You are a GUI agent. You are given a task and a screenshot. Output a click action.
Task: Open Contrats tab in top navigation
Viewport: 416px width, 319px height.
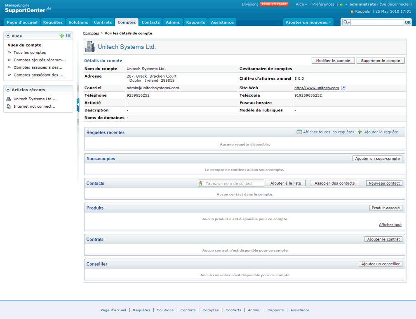coord(103,23)
